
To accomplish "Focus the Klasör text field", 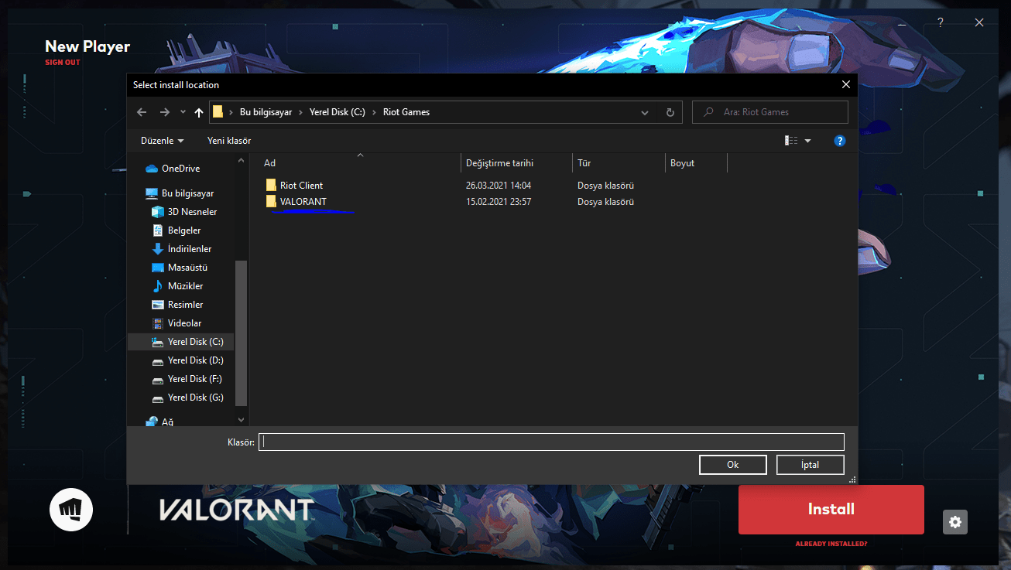I will coord(551,442).
